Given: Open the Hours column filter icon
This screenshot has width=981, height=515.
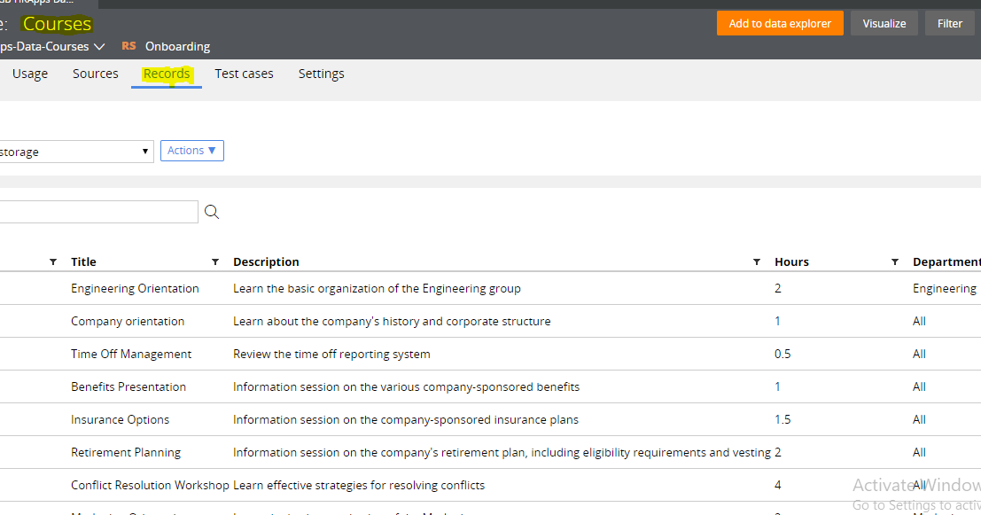Looking at the screenshot, I should tap(894, 261).
